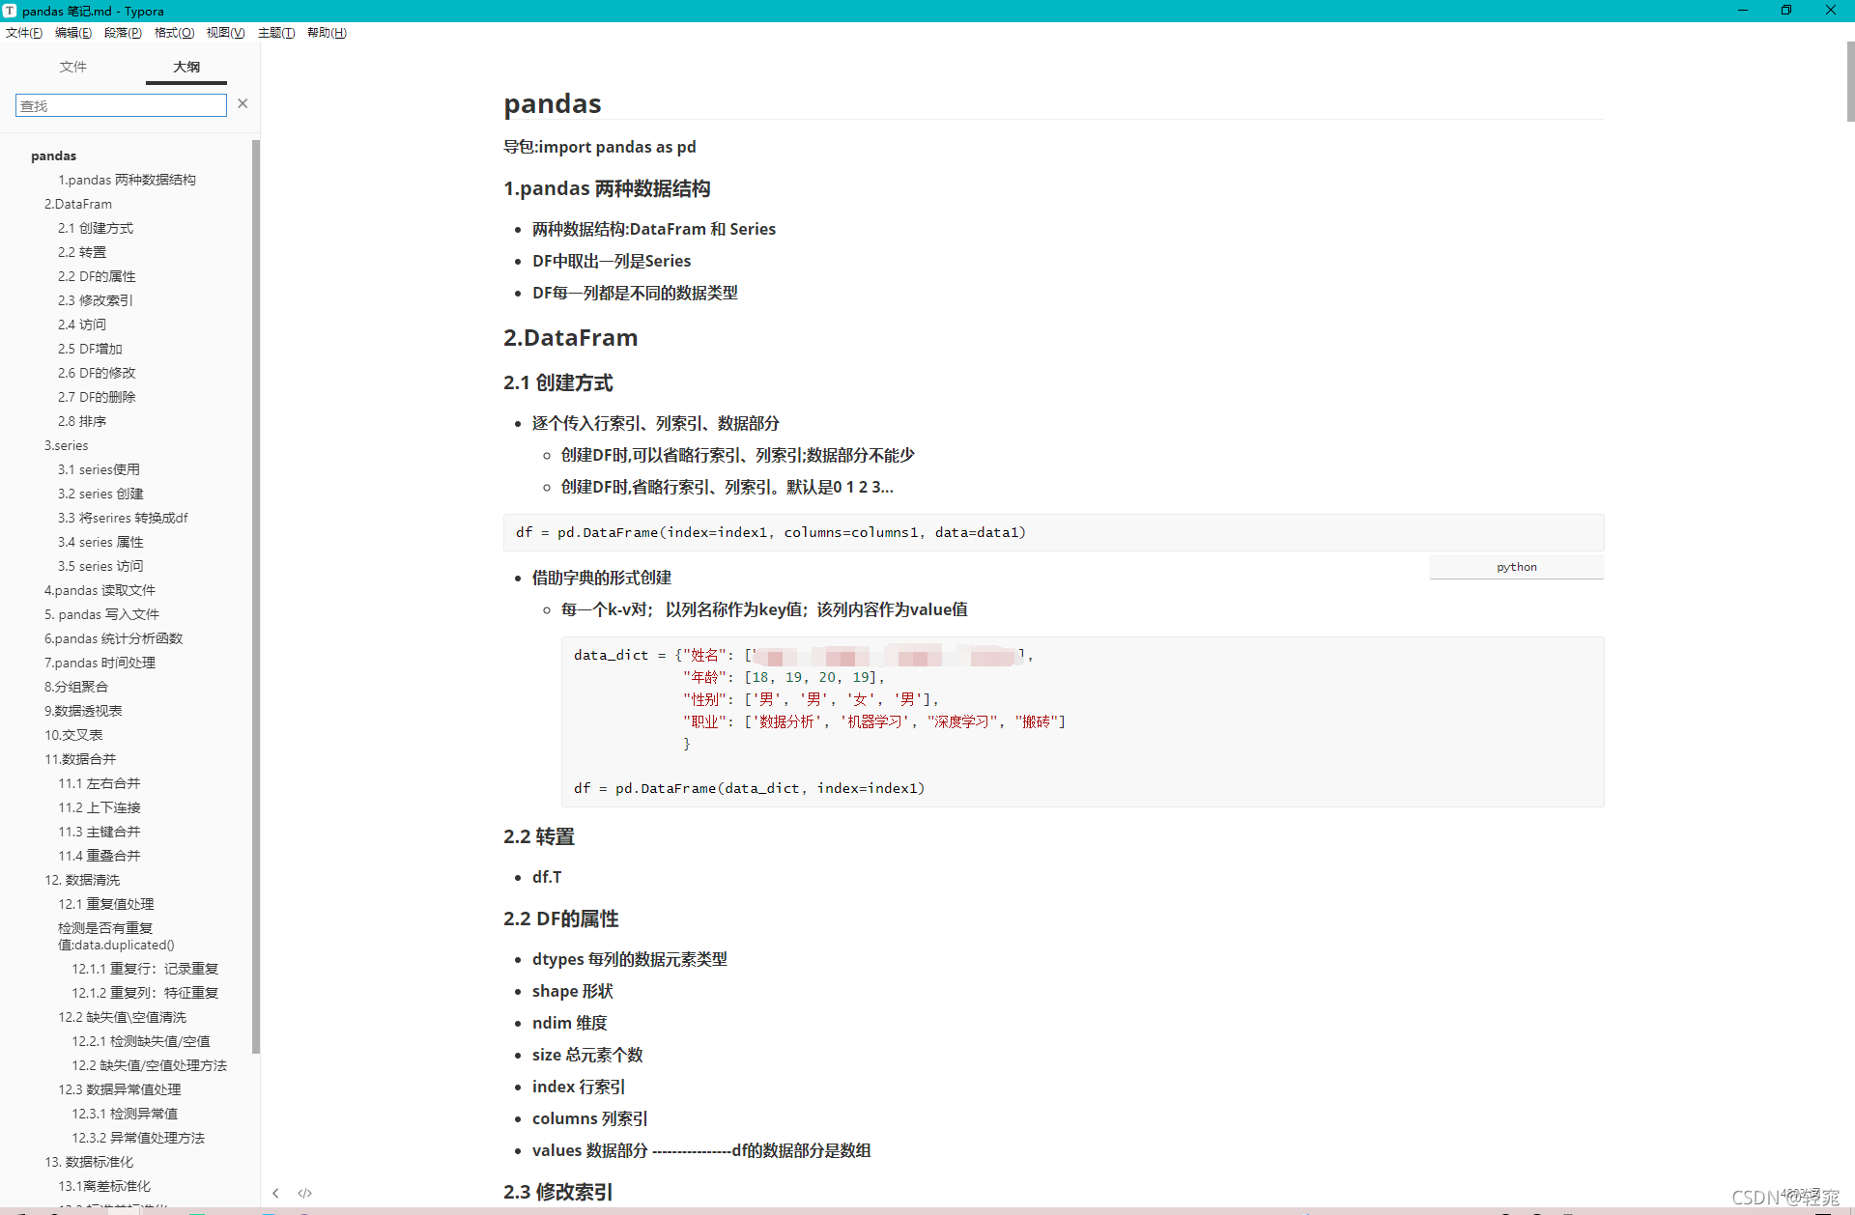The image size is (1855, 1215).
Task: Go to 3.1 series使用 outline entry
Action: click(x=99, y=469)
